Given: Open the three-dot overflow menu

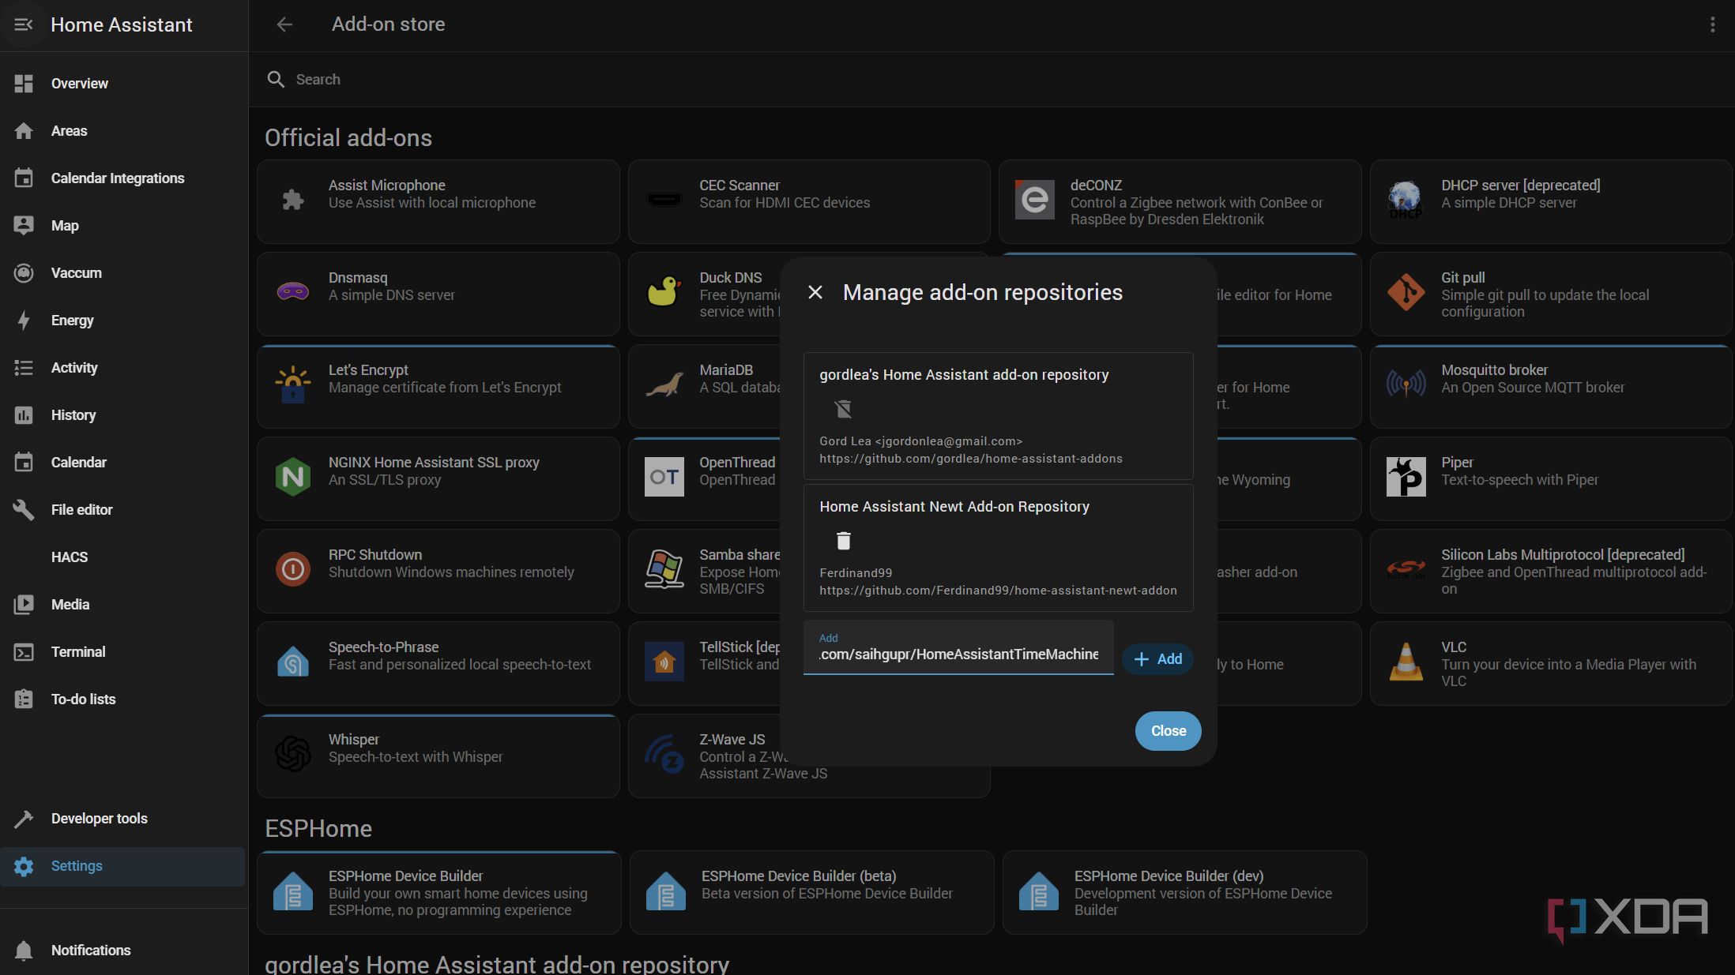Looking at the screenshot, I should [x=1712, y=24].
